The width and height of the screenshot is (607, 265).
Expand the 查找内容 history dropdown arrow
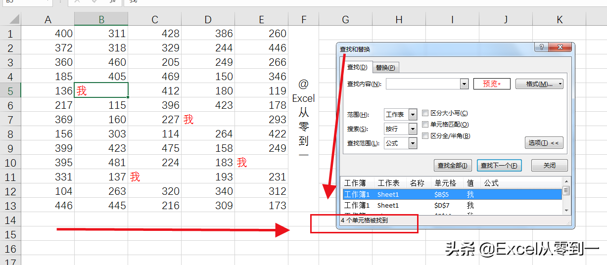point(465,84)
